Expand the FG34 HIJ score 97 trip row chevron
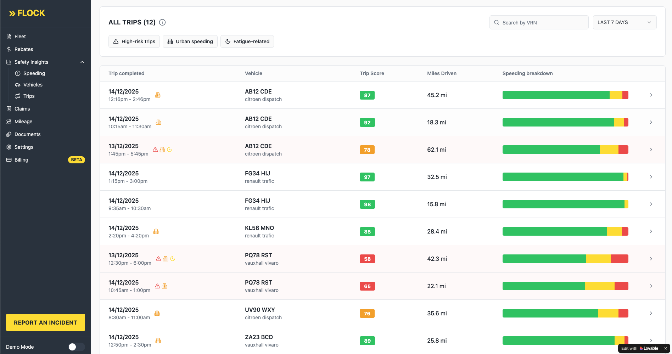This screenshot has height=354, width=672. pos(651,177)
